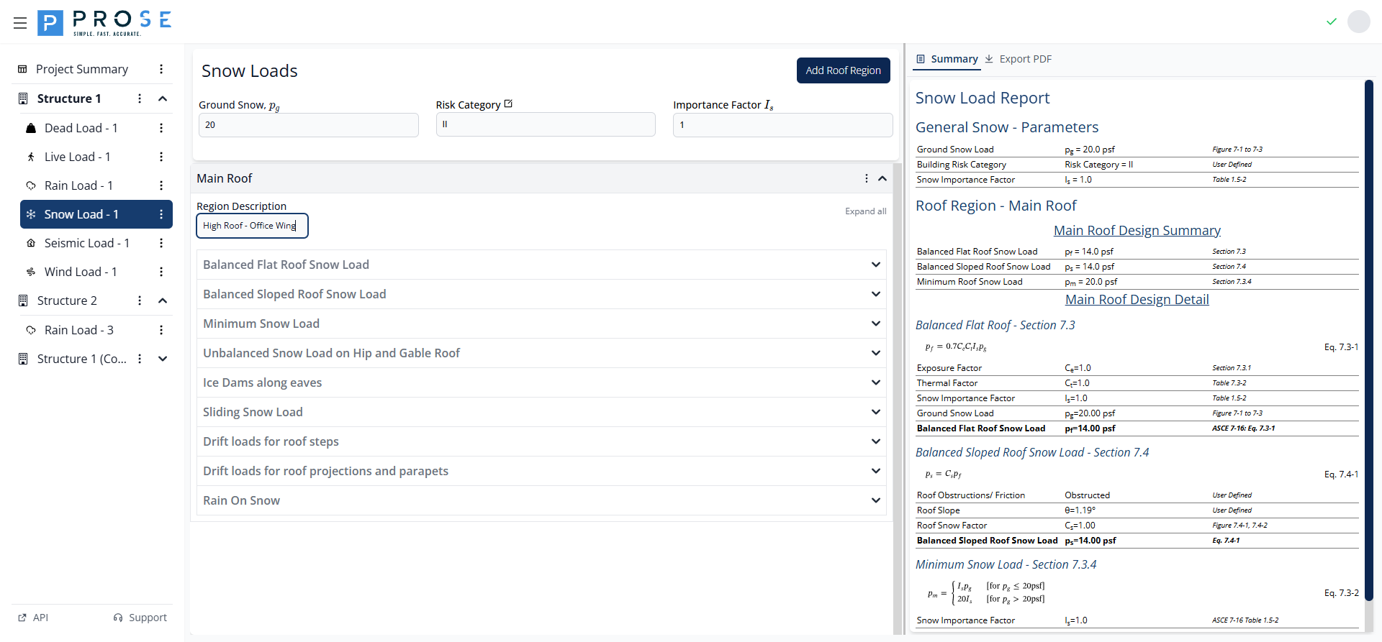Click the user avatar in the header
Viewport: 1382px width, 642px height.
(x=1358, y=22)
